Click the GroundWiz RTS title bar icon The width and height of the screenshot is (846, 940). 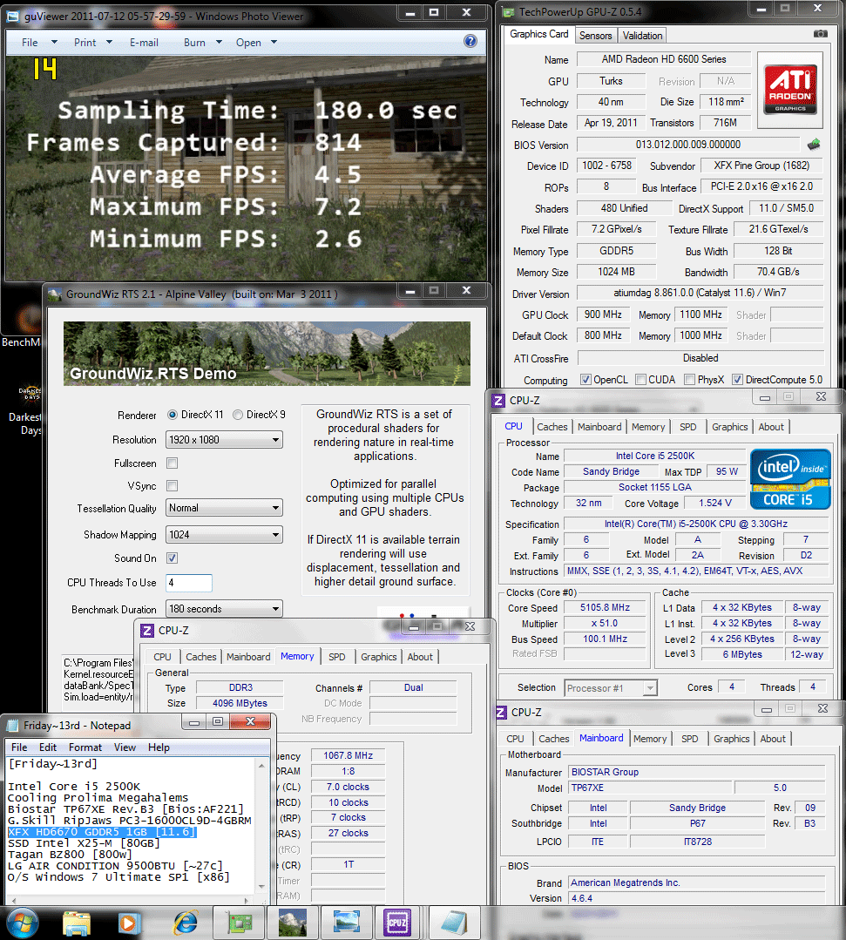(55, 294)
